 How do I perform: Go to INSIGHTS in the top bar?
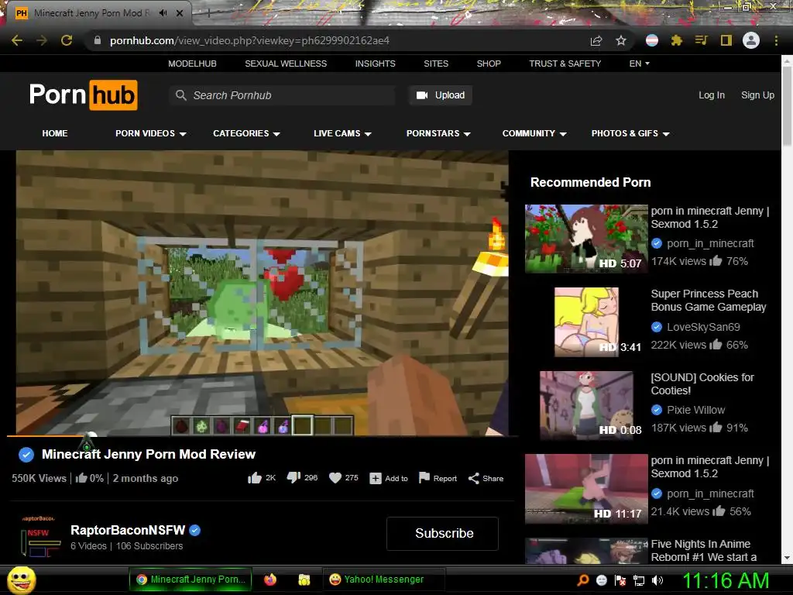pyautogui.click(x=376, y=64)
